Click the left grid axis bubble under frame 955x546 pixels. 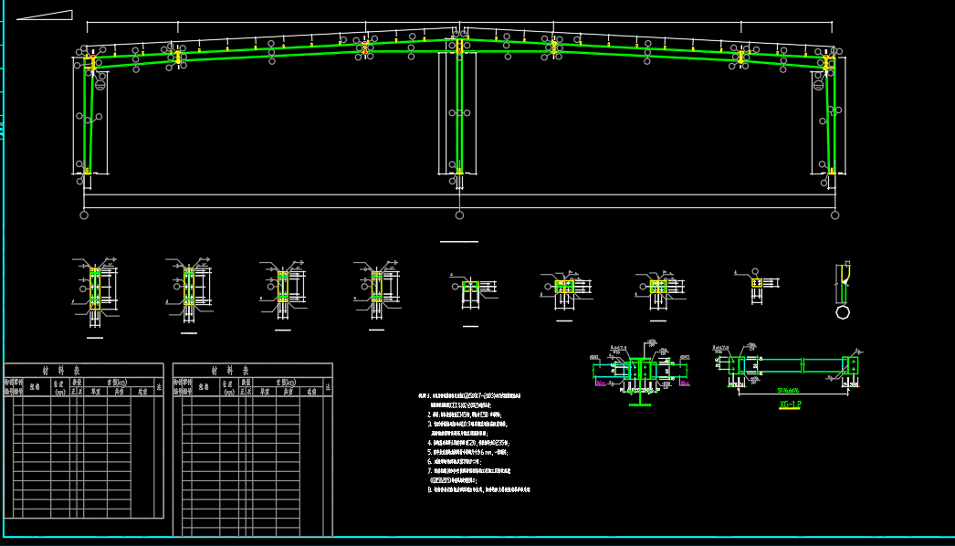[x=84, y=215]
